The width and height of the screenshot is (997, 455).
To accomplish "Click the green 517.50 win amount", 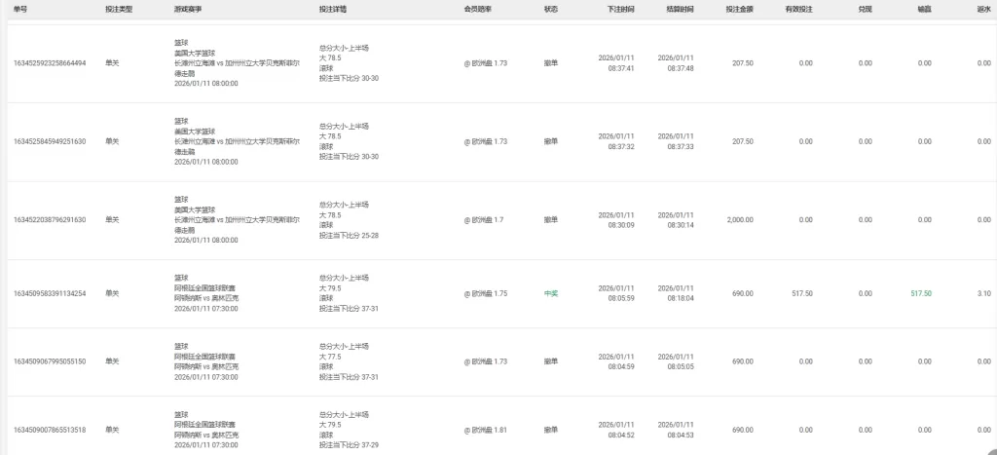I will pos(920,293).
